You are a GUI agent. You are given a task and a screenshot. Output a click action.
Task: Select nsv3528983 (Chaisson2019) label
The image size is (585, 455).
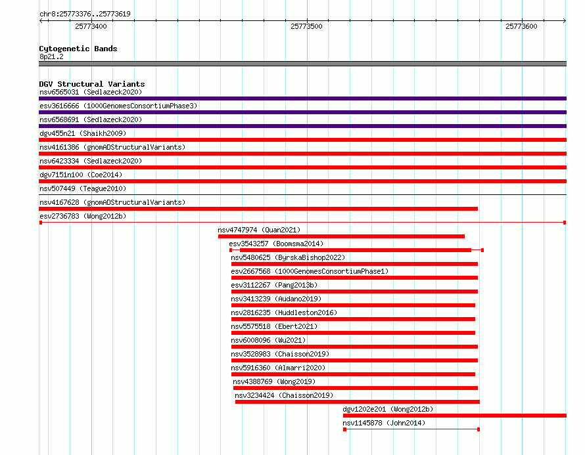click(280, 354)
